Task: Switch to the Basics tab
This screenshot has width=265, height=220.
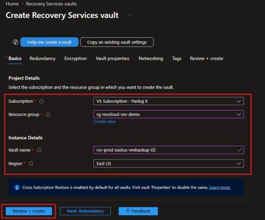Action: pos(15,59)
